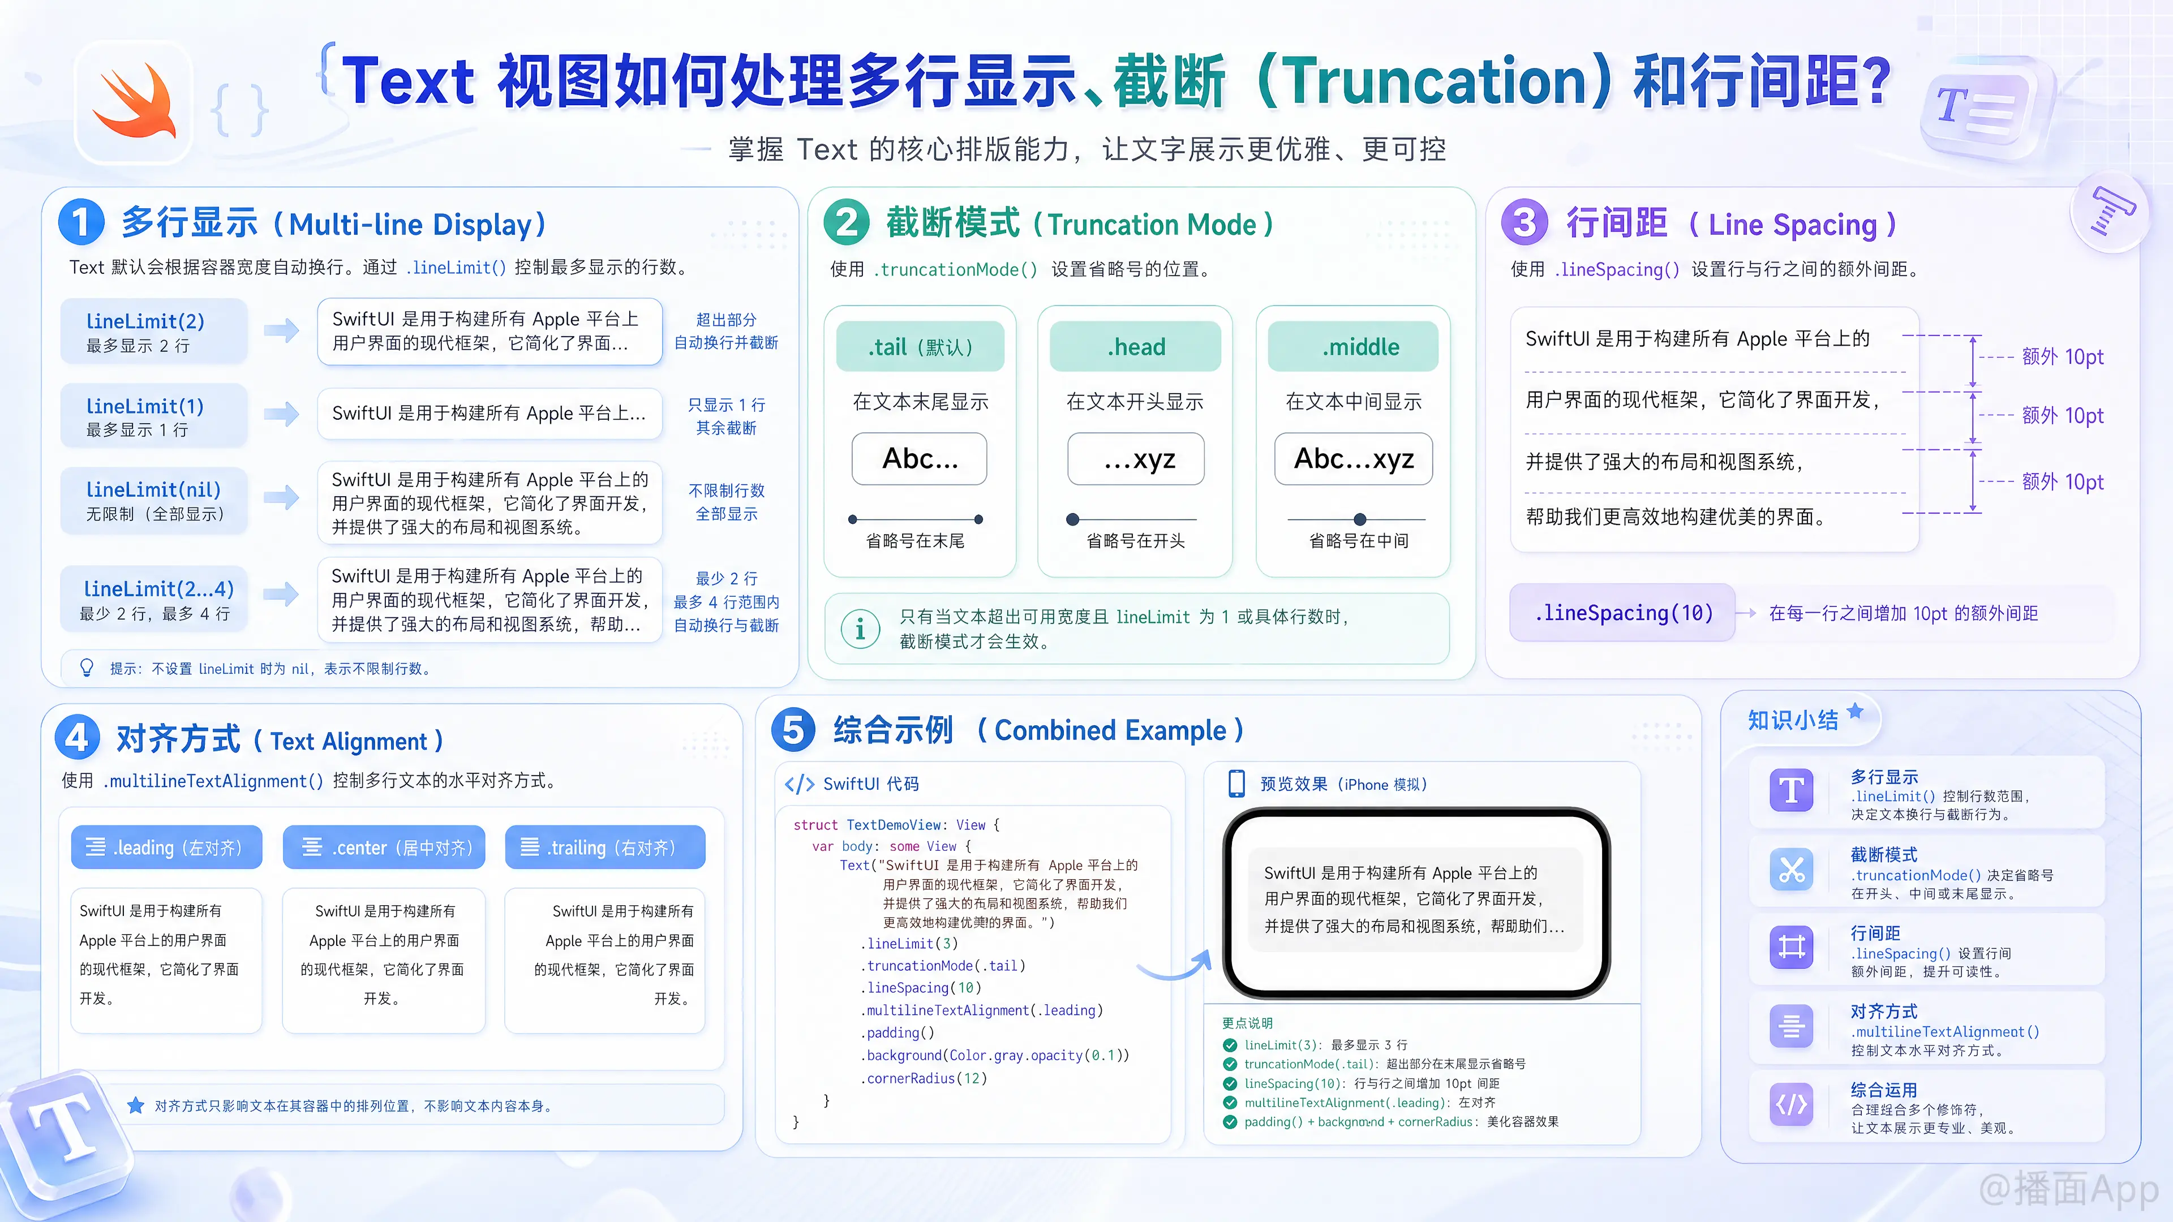Click the star icon in alignment note
Screen dimensions: 2173x1222
(135, 1105)
